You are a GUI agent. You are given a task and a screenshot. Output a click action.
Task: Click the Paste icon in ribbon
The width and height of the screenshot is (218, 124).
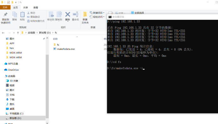pyautogui.click(x=22, y=14)
